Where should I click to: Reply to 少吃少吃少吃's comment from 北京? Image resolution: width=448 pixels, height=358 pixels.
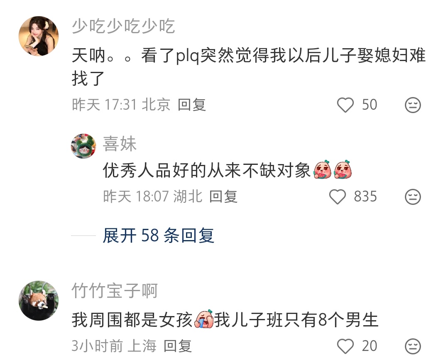pyautogui.click(x=192, y=105)
